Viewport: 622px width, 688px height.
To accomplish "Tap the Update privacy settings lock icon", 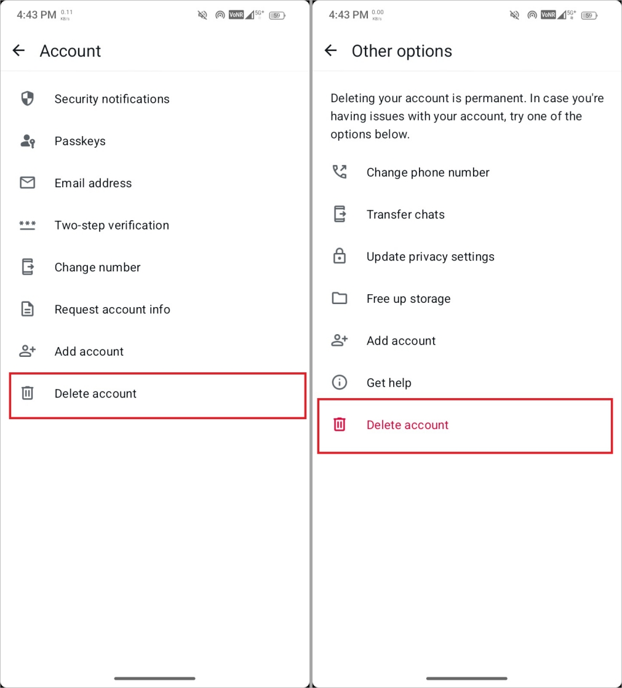I will click(x=339, y=256).
